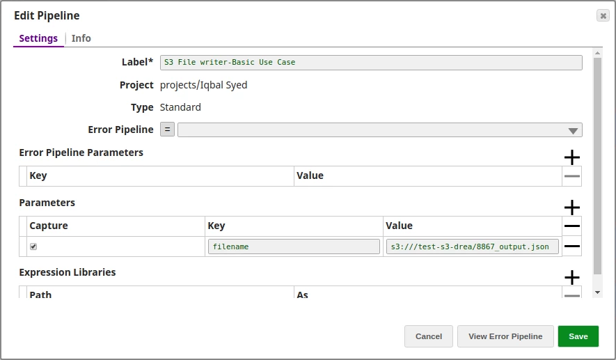Click View Error Pipeline button
Image resolution: width=616 pixels, height=360 pixels.
coord(505,336)
